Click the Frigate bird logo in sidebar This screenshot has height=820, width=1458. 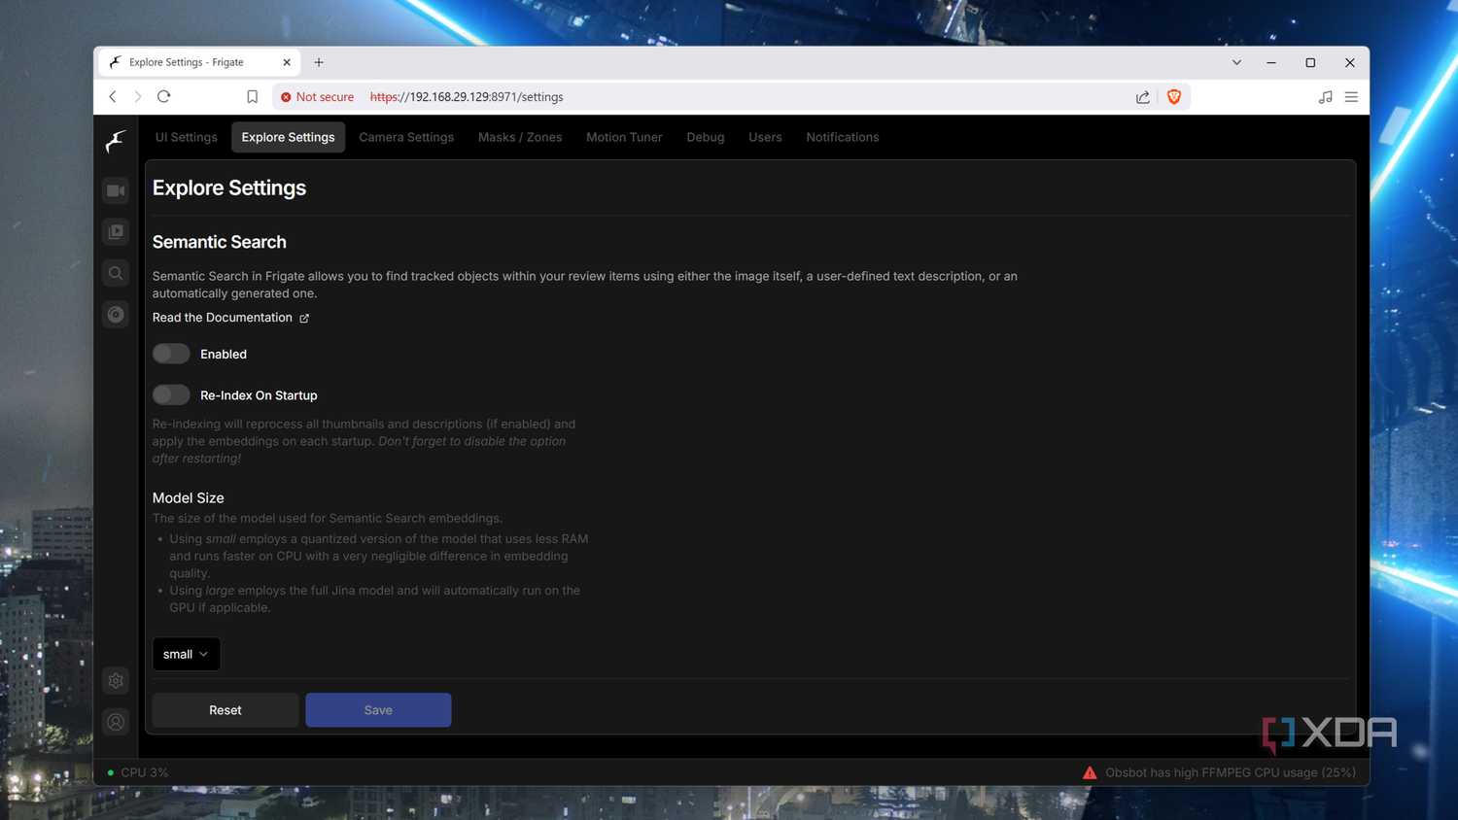tap(116, 142)
